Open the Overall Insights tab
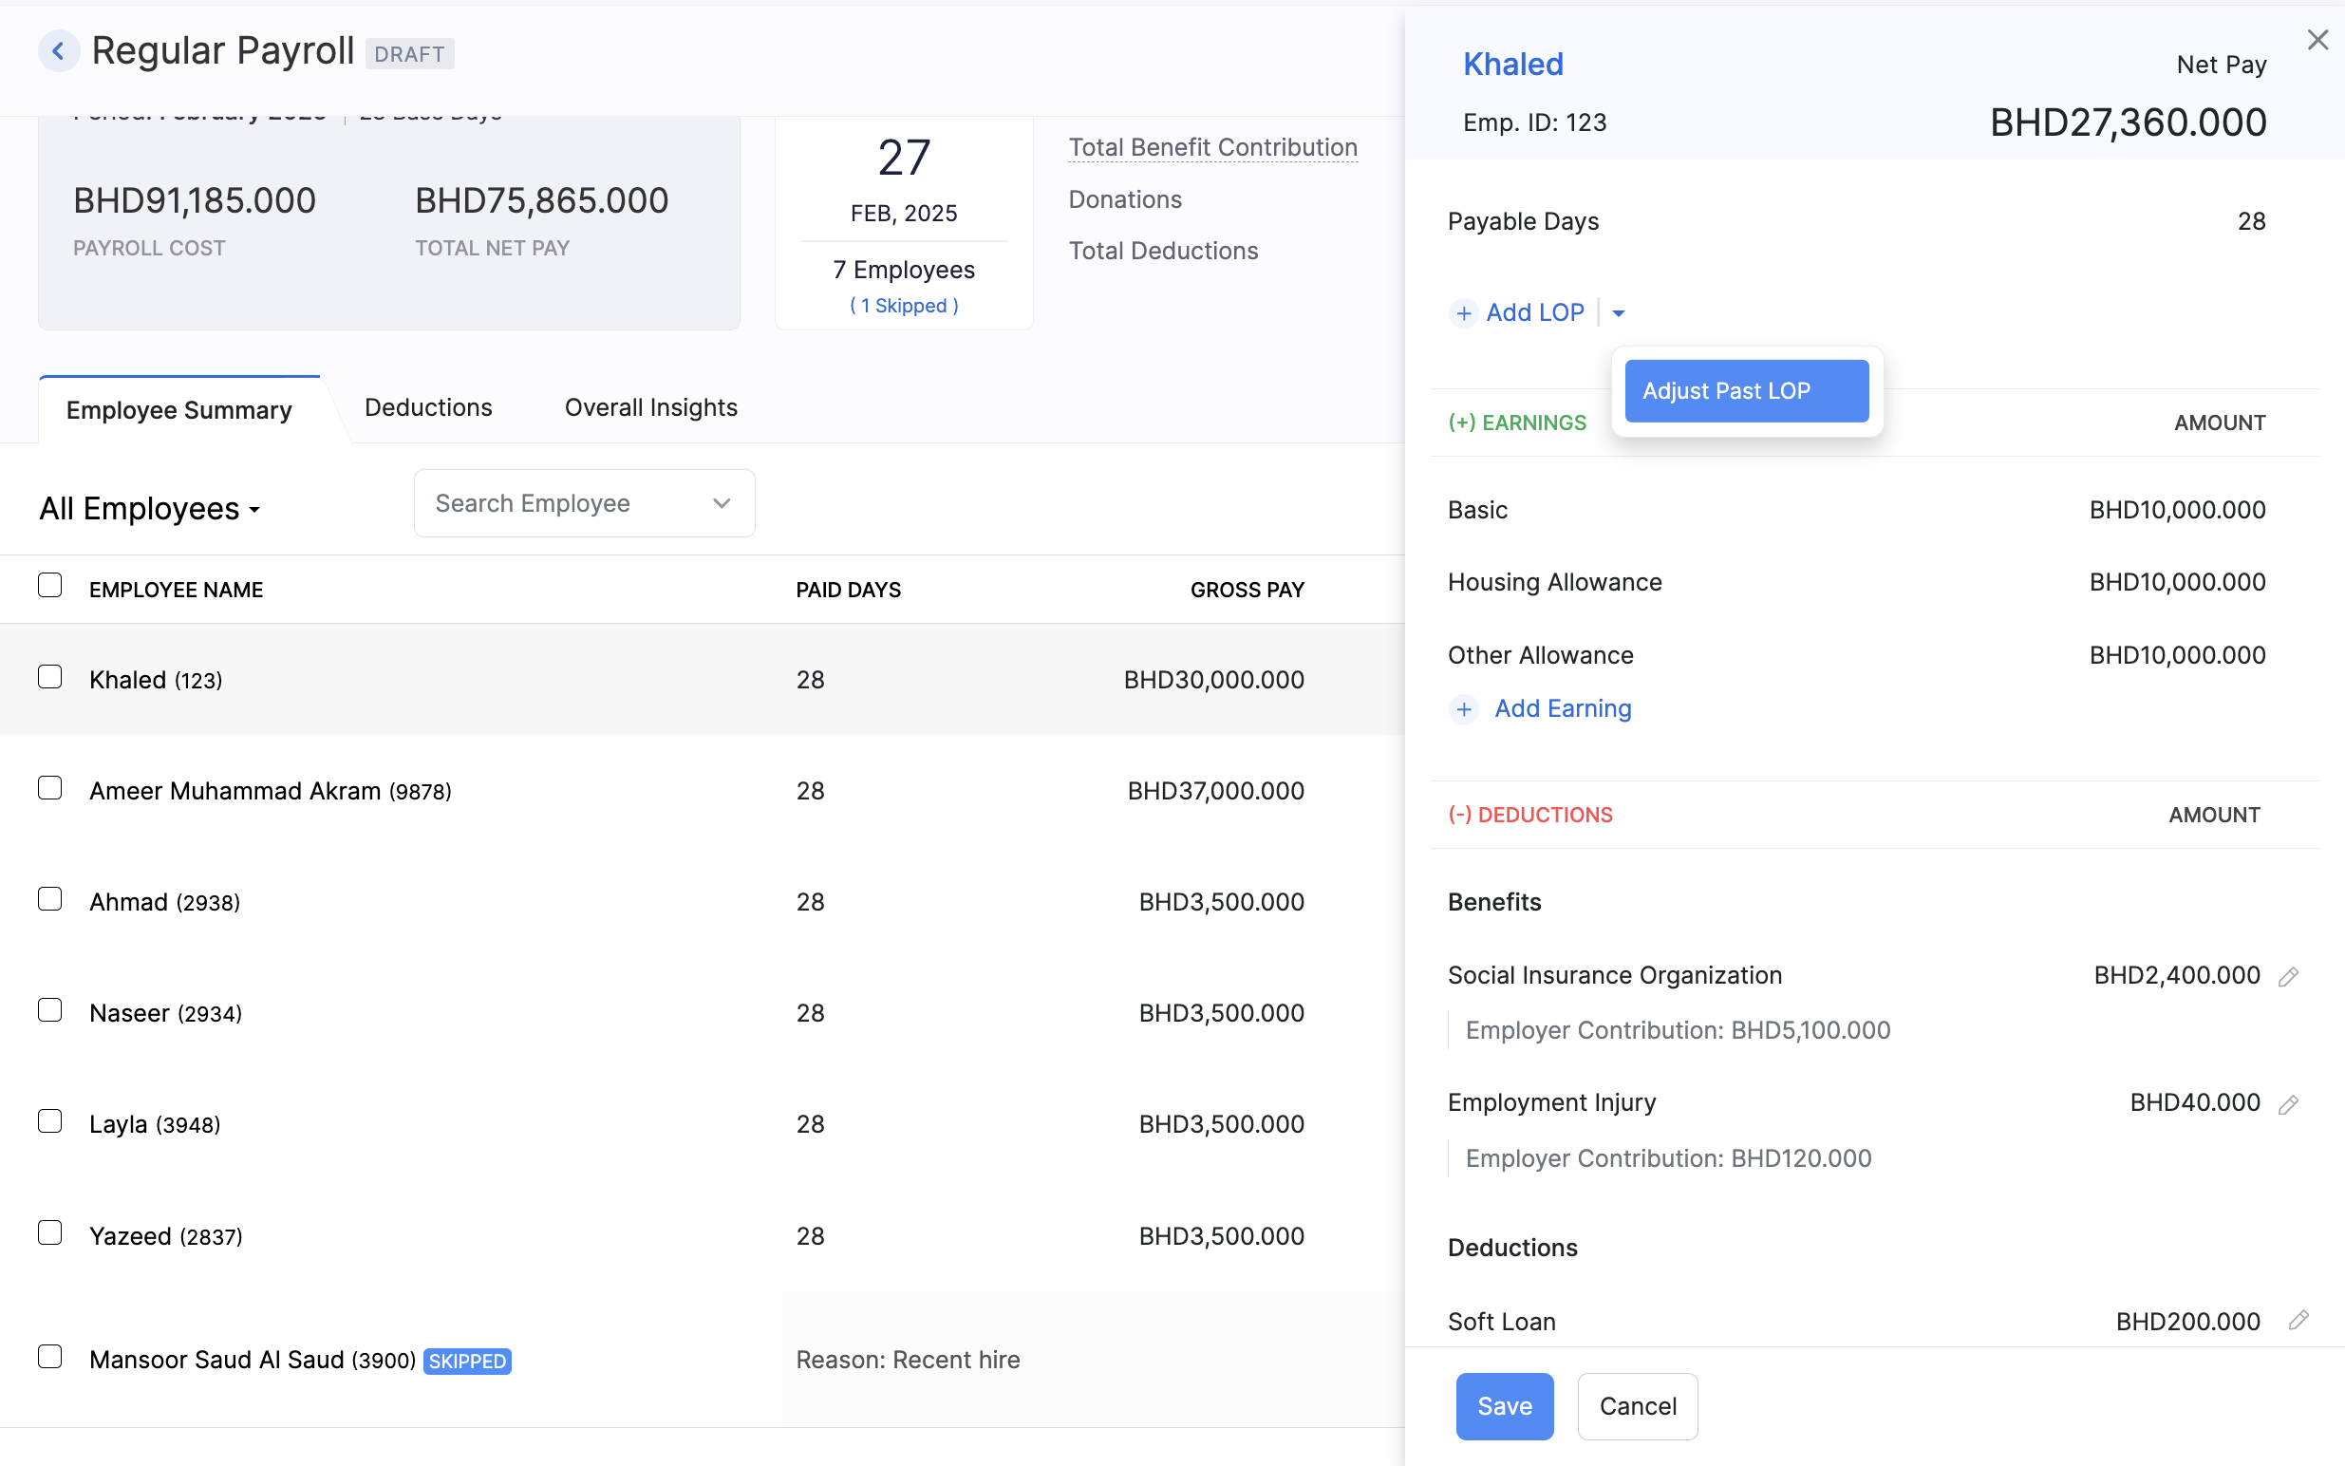This screenshot has width=2345, height=1466. point(650,407)
